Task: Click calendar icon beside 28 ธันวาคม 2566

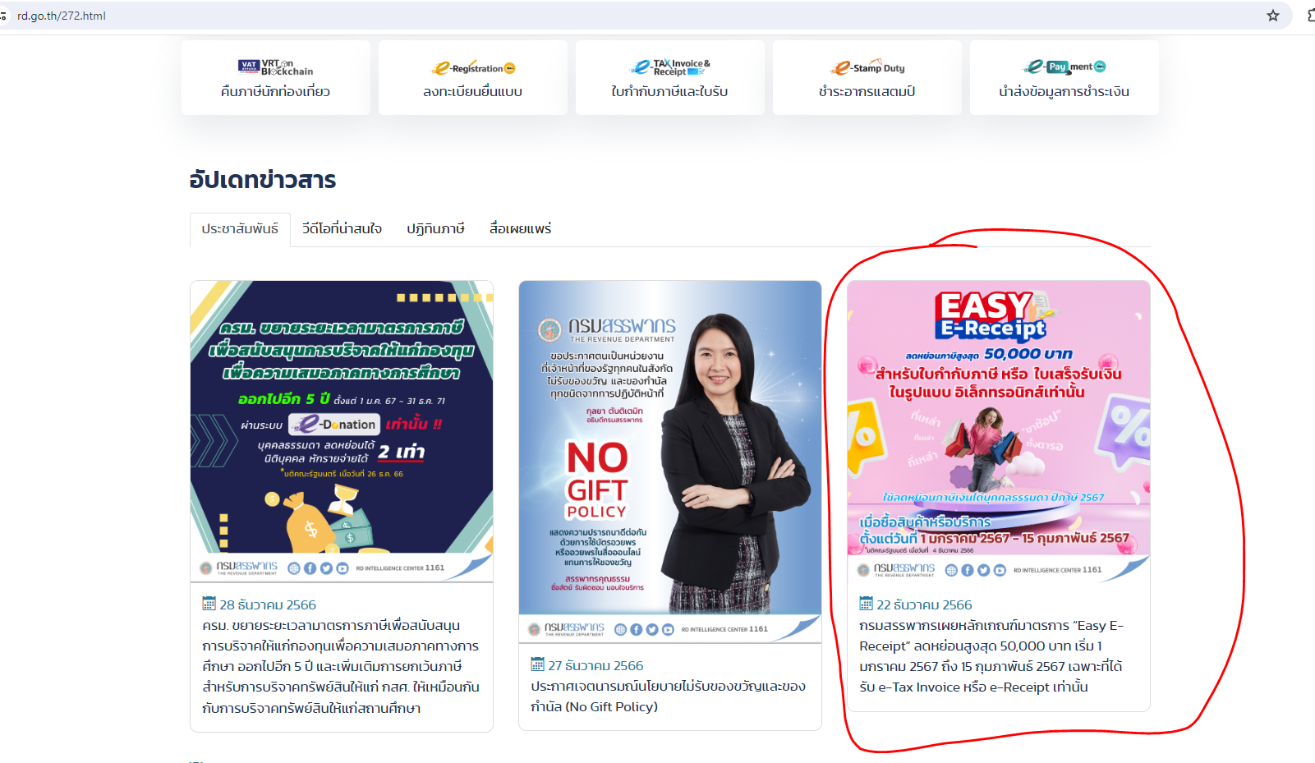Action: click(x=209, y=604)
